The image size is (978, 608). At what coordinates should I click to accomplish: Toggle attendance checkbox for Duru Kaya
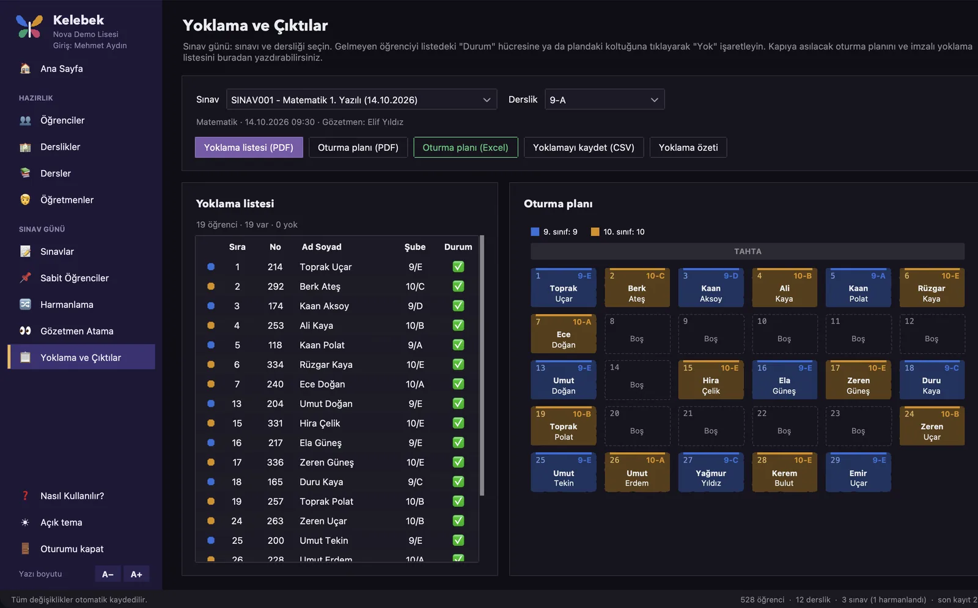[458, 482]
